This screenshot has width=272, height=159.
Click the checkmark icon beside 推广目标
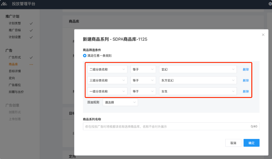pyautogui.click(x=31, y=30)
